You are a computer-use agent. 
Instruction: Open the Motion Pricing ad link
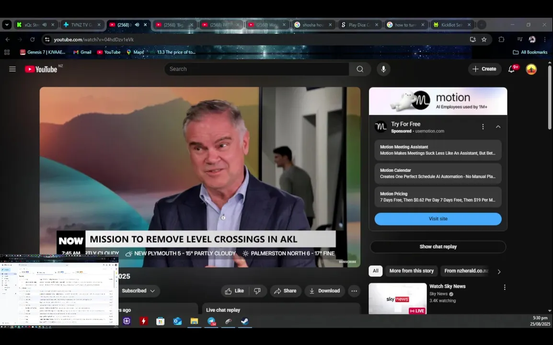coord(438,197)
